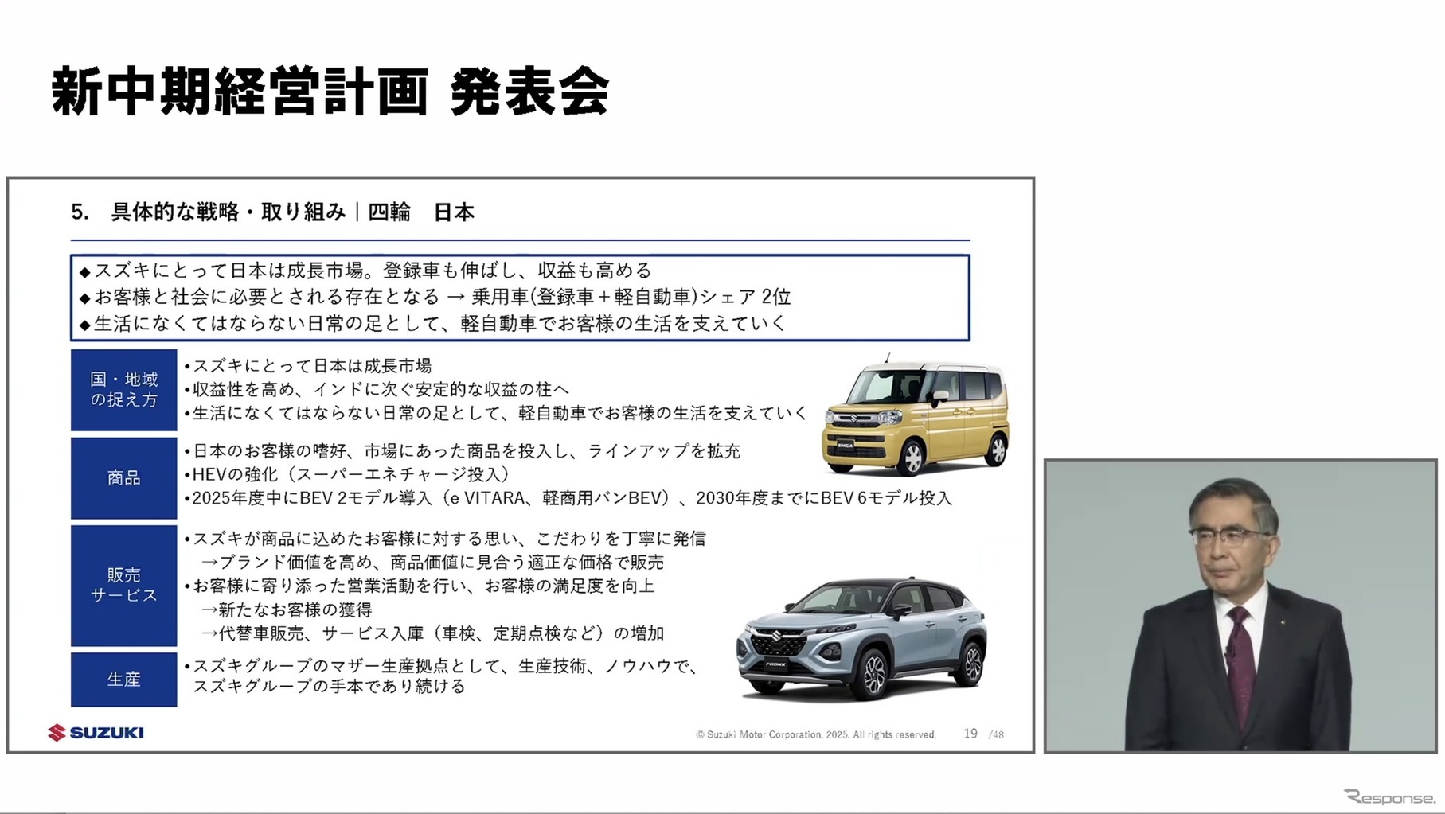Screen dimensions: 1445x814
Task: Click the bullet 収益性を高め、インドに次ぐ安定的な収益の柱へ
Action: [x=377, y=390]
